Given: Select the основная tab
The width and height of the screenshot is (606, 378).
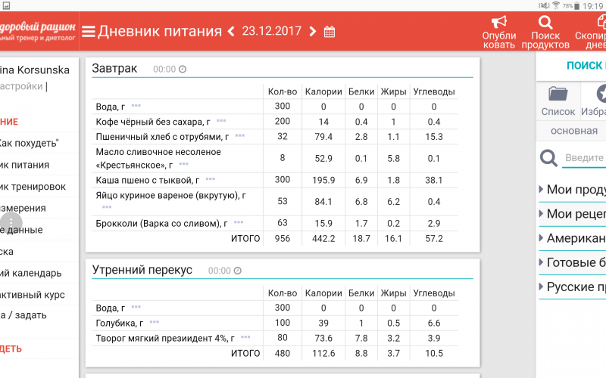Looking at the screenshot, I should tap(573, 131).
